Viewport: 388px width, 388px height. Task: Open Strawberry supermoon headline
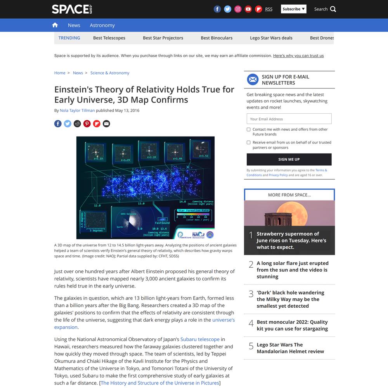coord(291,240)
